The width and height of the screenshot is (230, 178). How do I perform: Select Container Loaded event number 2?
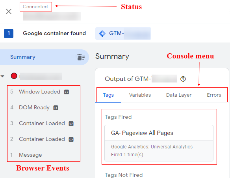[x=42, y=139]
